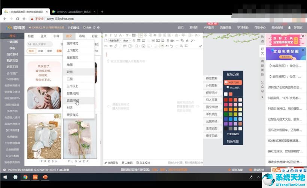Align text right in the toolbar

tap(151, 35)
